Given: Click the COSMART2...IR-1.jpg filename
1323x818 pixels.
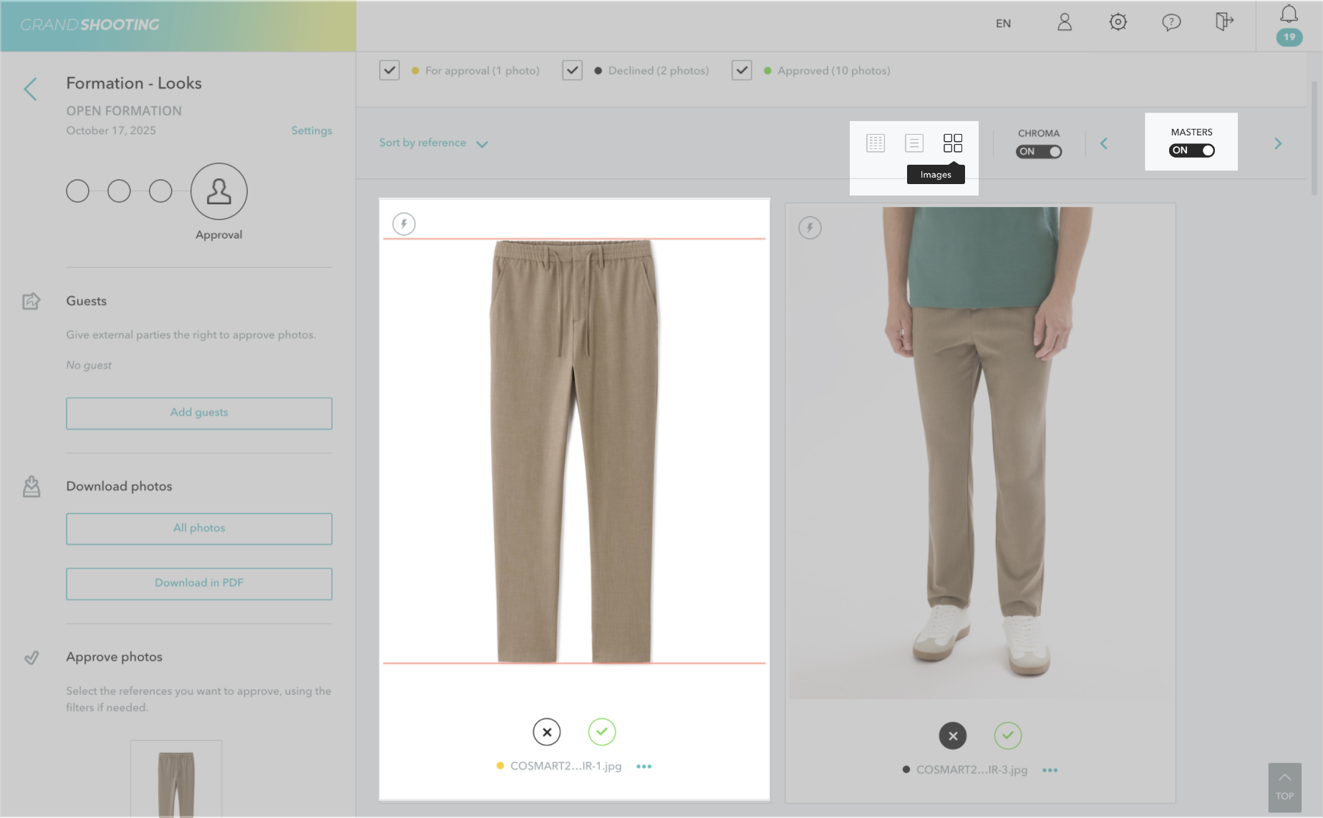Looking at the screenshot, I should (x=566, y=766).
